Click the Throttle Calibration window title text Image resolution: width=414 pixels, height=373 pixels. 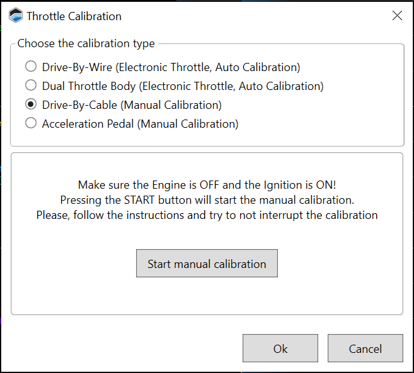coord(74,16)
